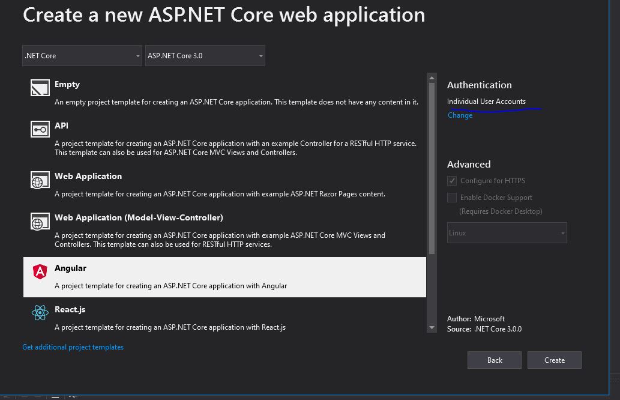620x400 pixels.
Task: Click the Back button
Action: 495,360
